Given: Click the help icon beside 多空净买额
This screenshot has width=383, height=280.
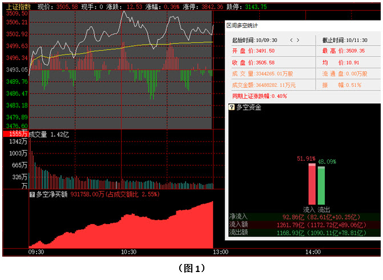Looking at the screenshot, I should pos(32,194).
